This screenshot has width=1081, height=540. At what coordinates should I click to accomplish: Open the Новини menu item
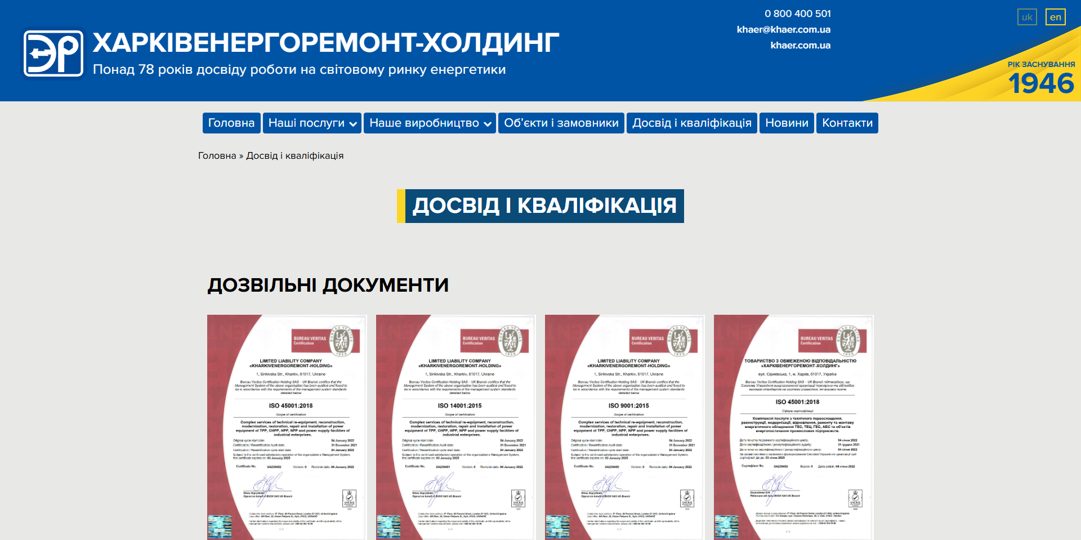[x=787, y=123]
